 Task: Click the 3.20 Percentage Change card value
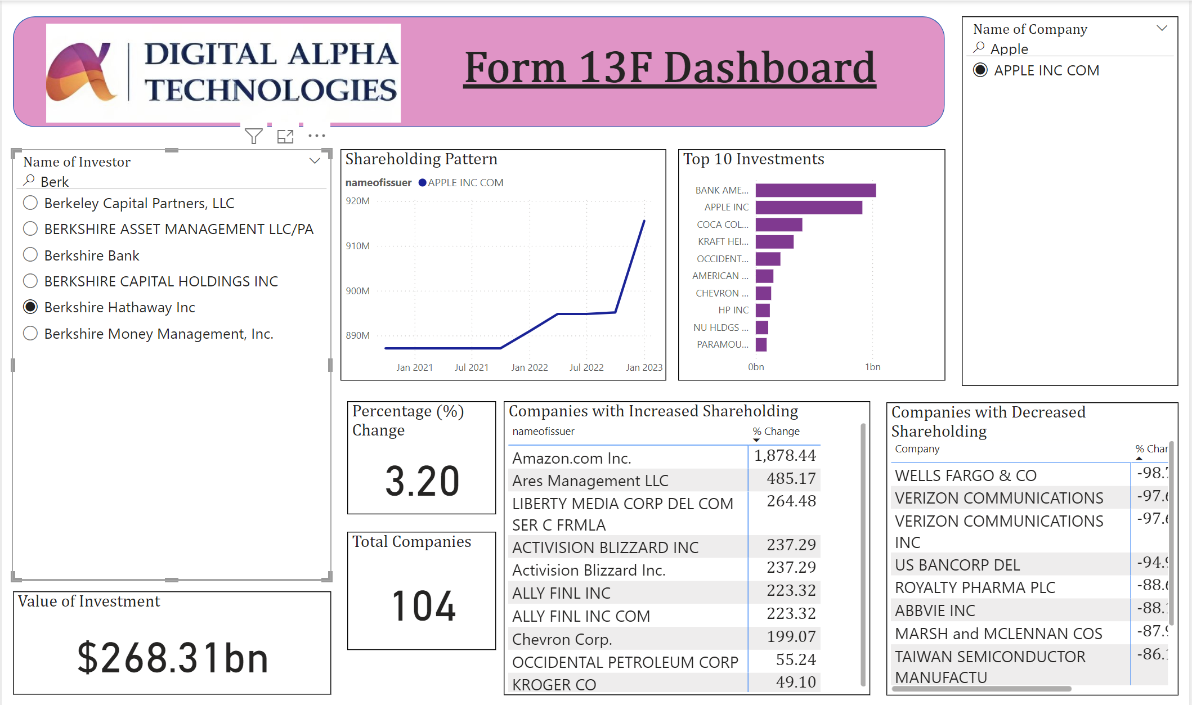click(422, 481)
